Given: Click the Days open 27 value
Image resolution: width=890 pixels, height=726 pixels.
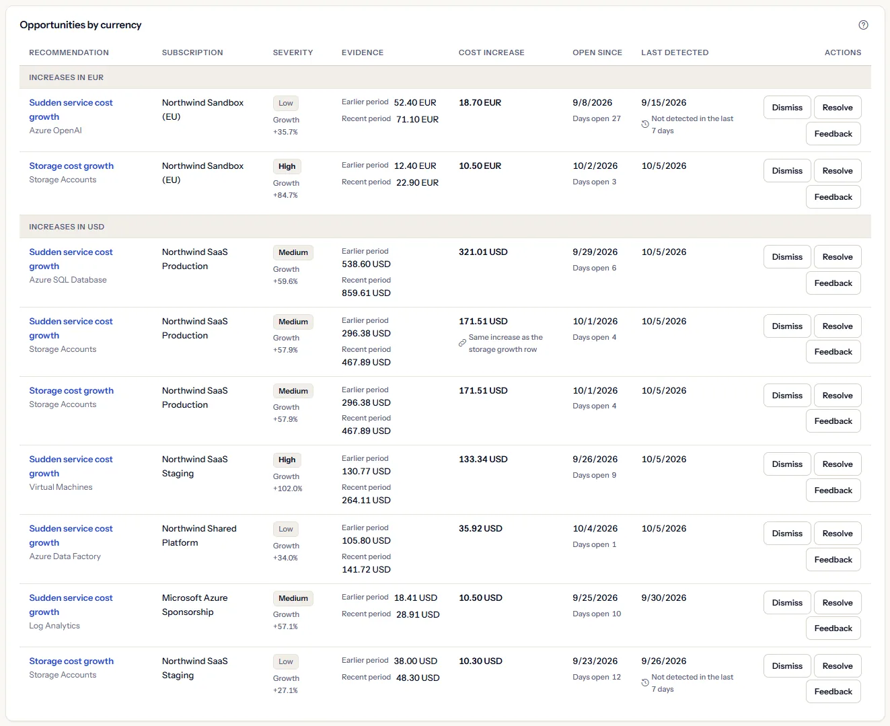Looking at the screenshot, I should coord(597,118).
